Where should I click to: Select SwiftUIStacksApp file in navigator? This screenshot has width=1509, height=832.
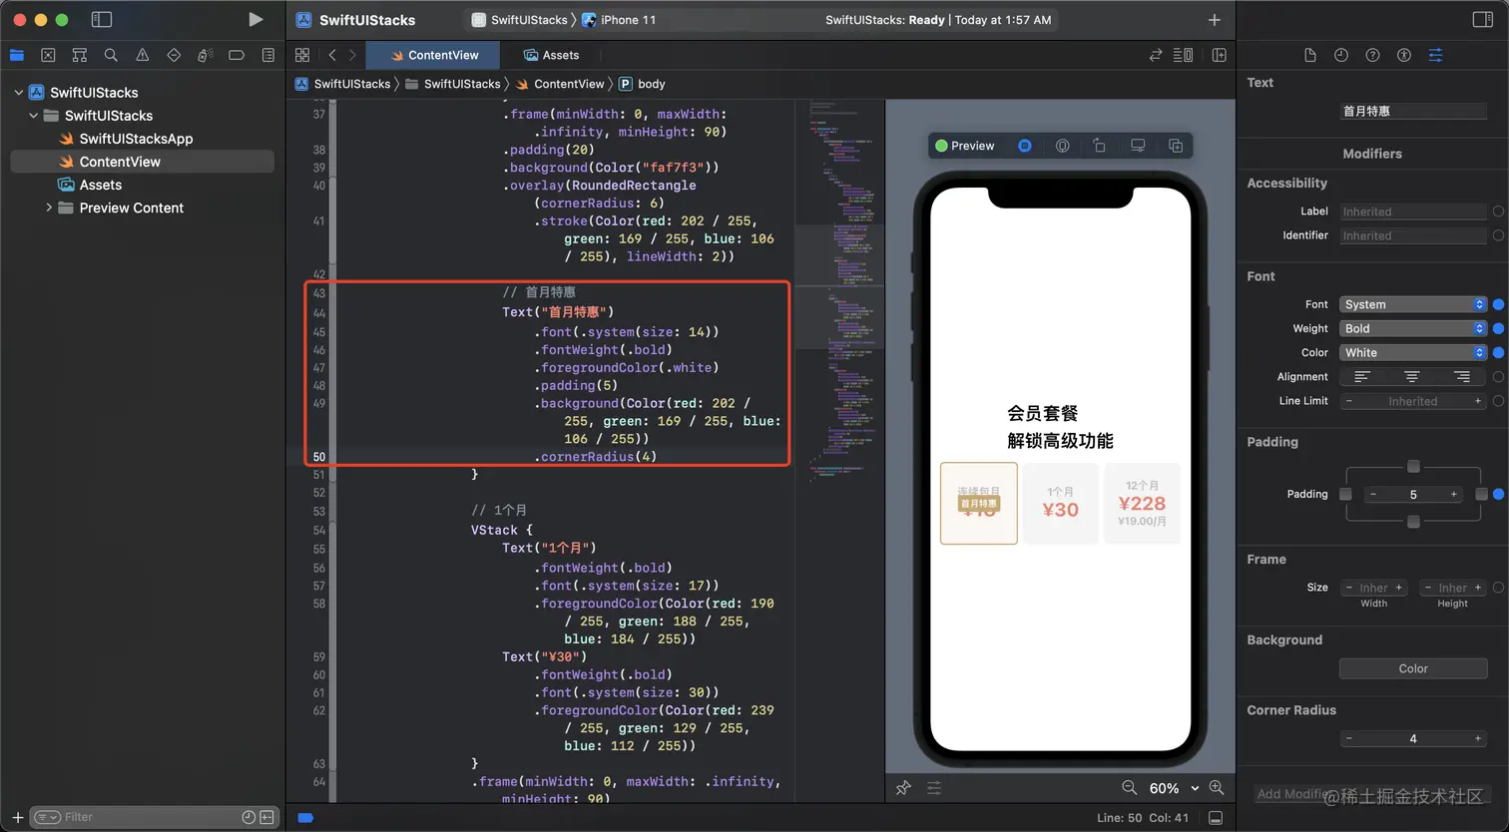click(x=136, y=139)
